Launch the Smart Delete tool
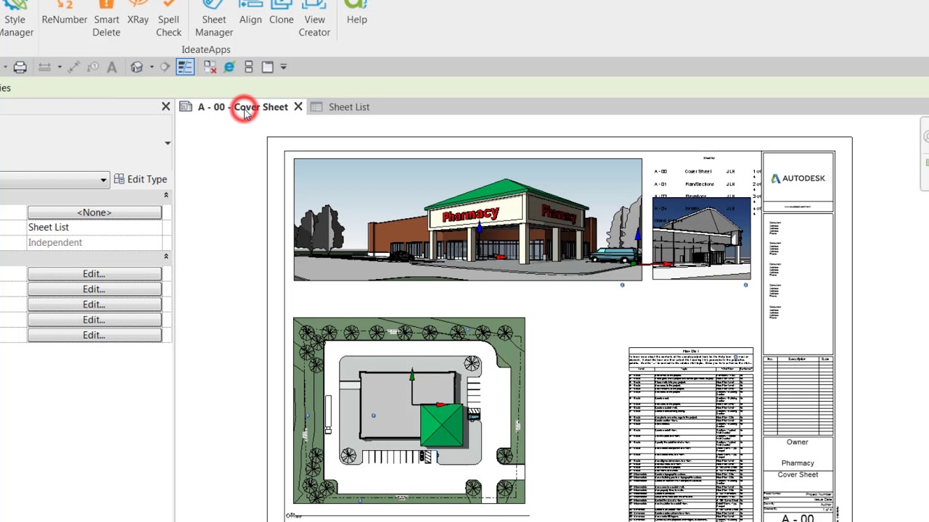Screen dimensions: 929x522 (106, 19)
